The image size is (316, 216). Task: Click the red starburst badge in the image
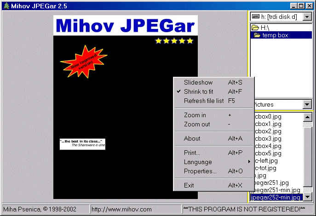click(x=83, y=62)
